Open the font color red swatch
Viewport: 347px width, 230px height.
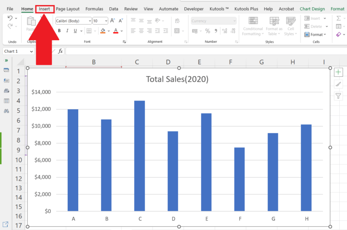tap(116, 31)
